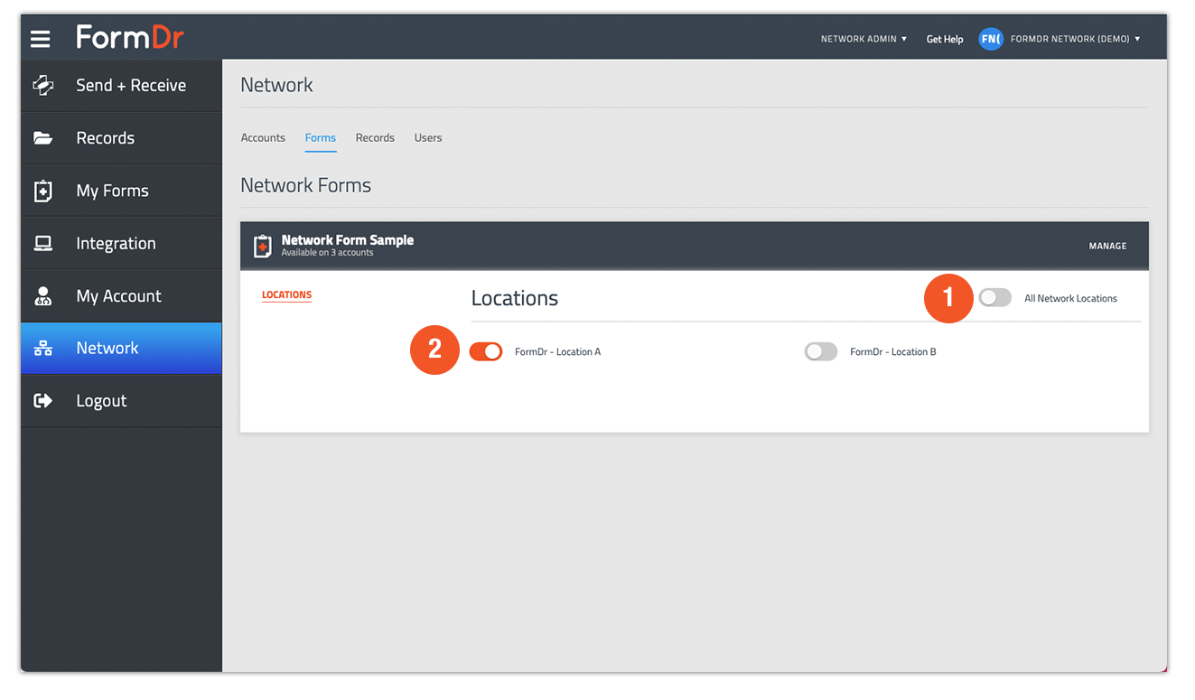Open My Account in sidebar
Screen dimensions: 1195x700
121,295
